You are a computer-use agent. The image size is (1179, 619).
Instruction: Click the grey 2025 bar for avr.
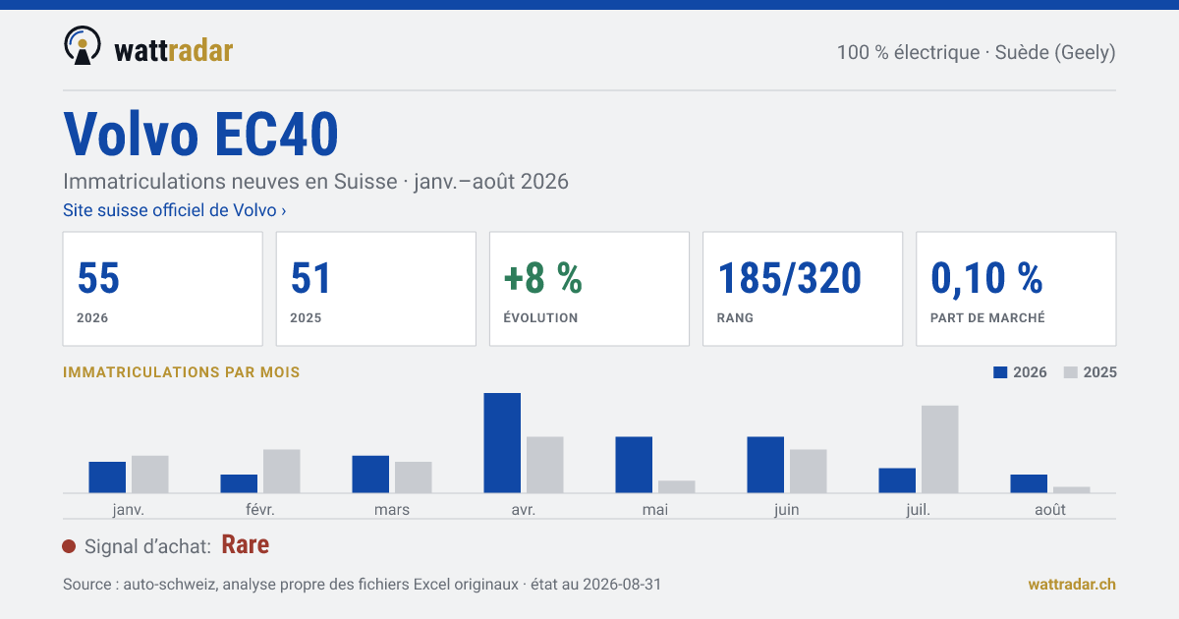point(545,465)
